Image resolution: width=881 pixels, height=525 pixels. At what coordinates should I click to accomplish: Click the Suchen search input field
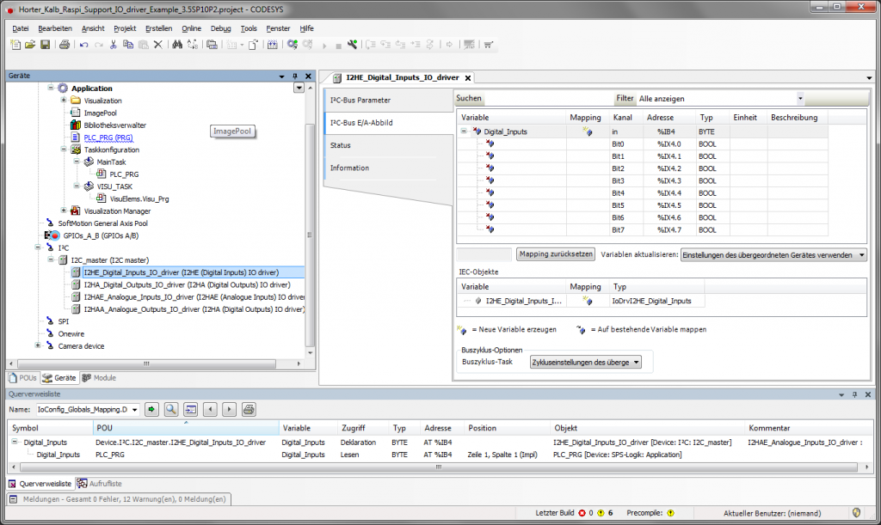point(548,99)
